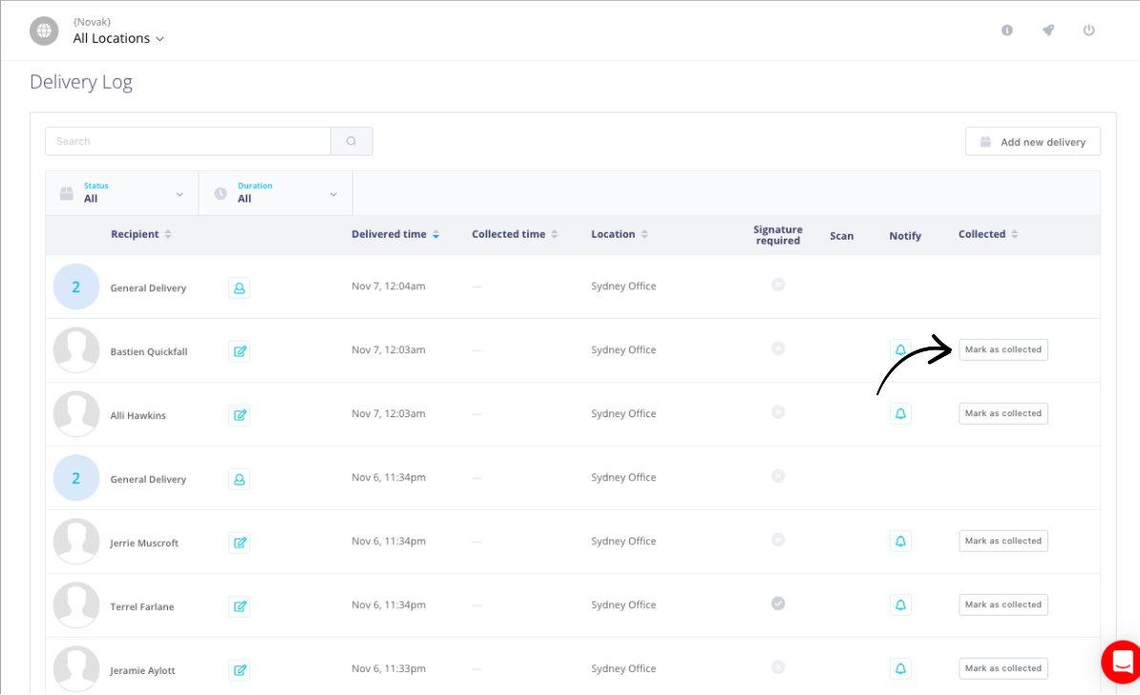
Task: Click the Nov 7, 12:04am delivered time
Action: pos(389,286)
